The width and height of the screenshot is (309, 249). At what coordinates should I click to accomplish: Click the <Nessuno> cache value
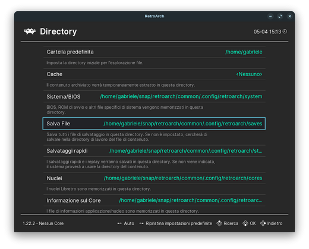249,74
